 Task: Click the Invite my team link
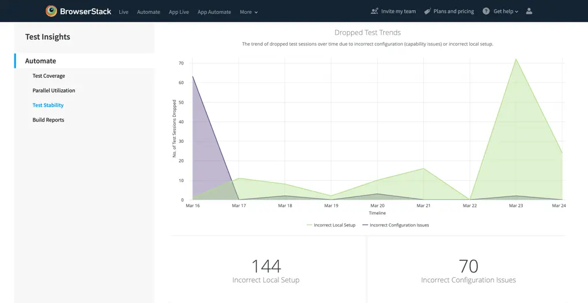coord(398,12)
